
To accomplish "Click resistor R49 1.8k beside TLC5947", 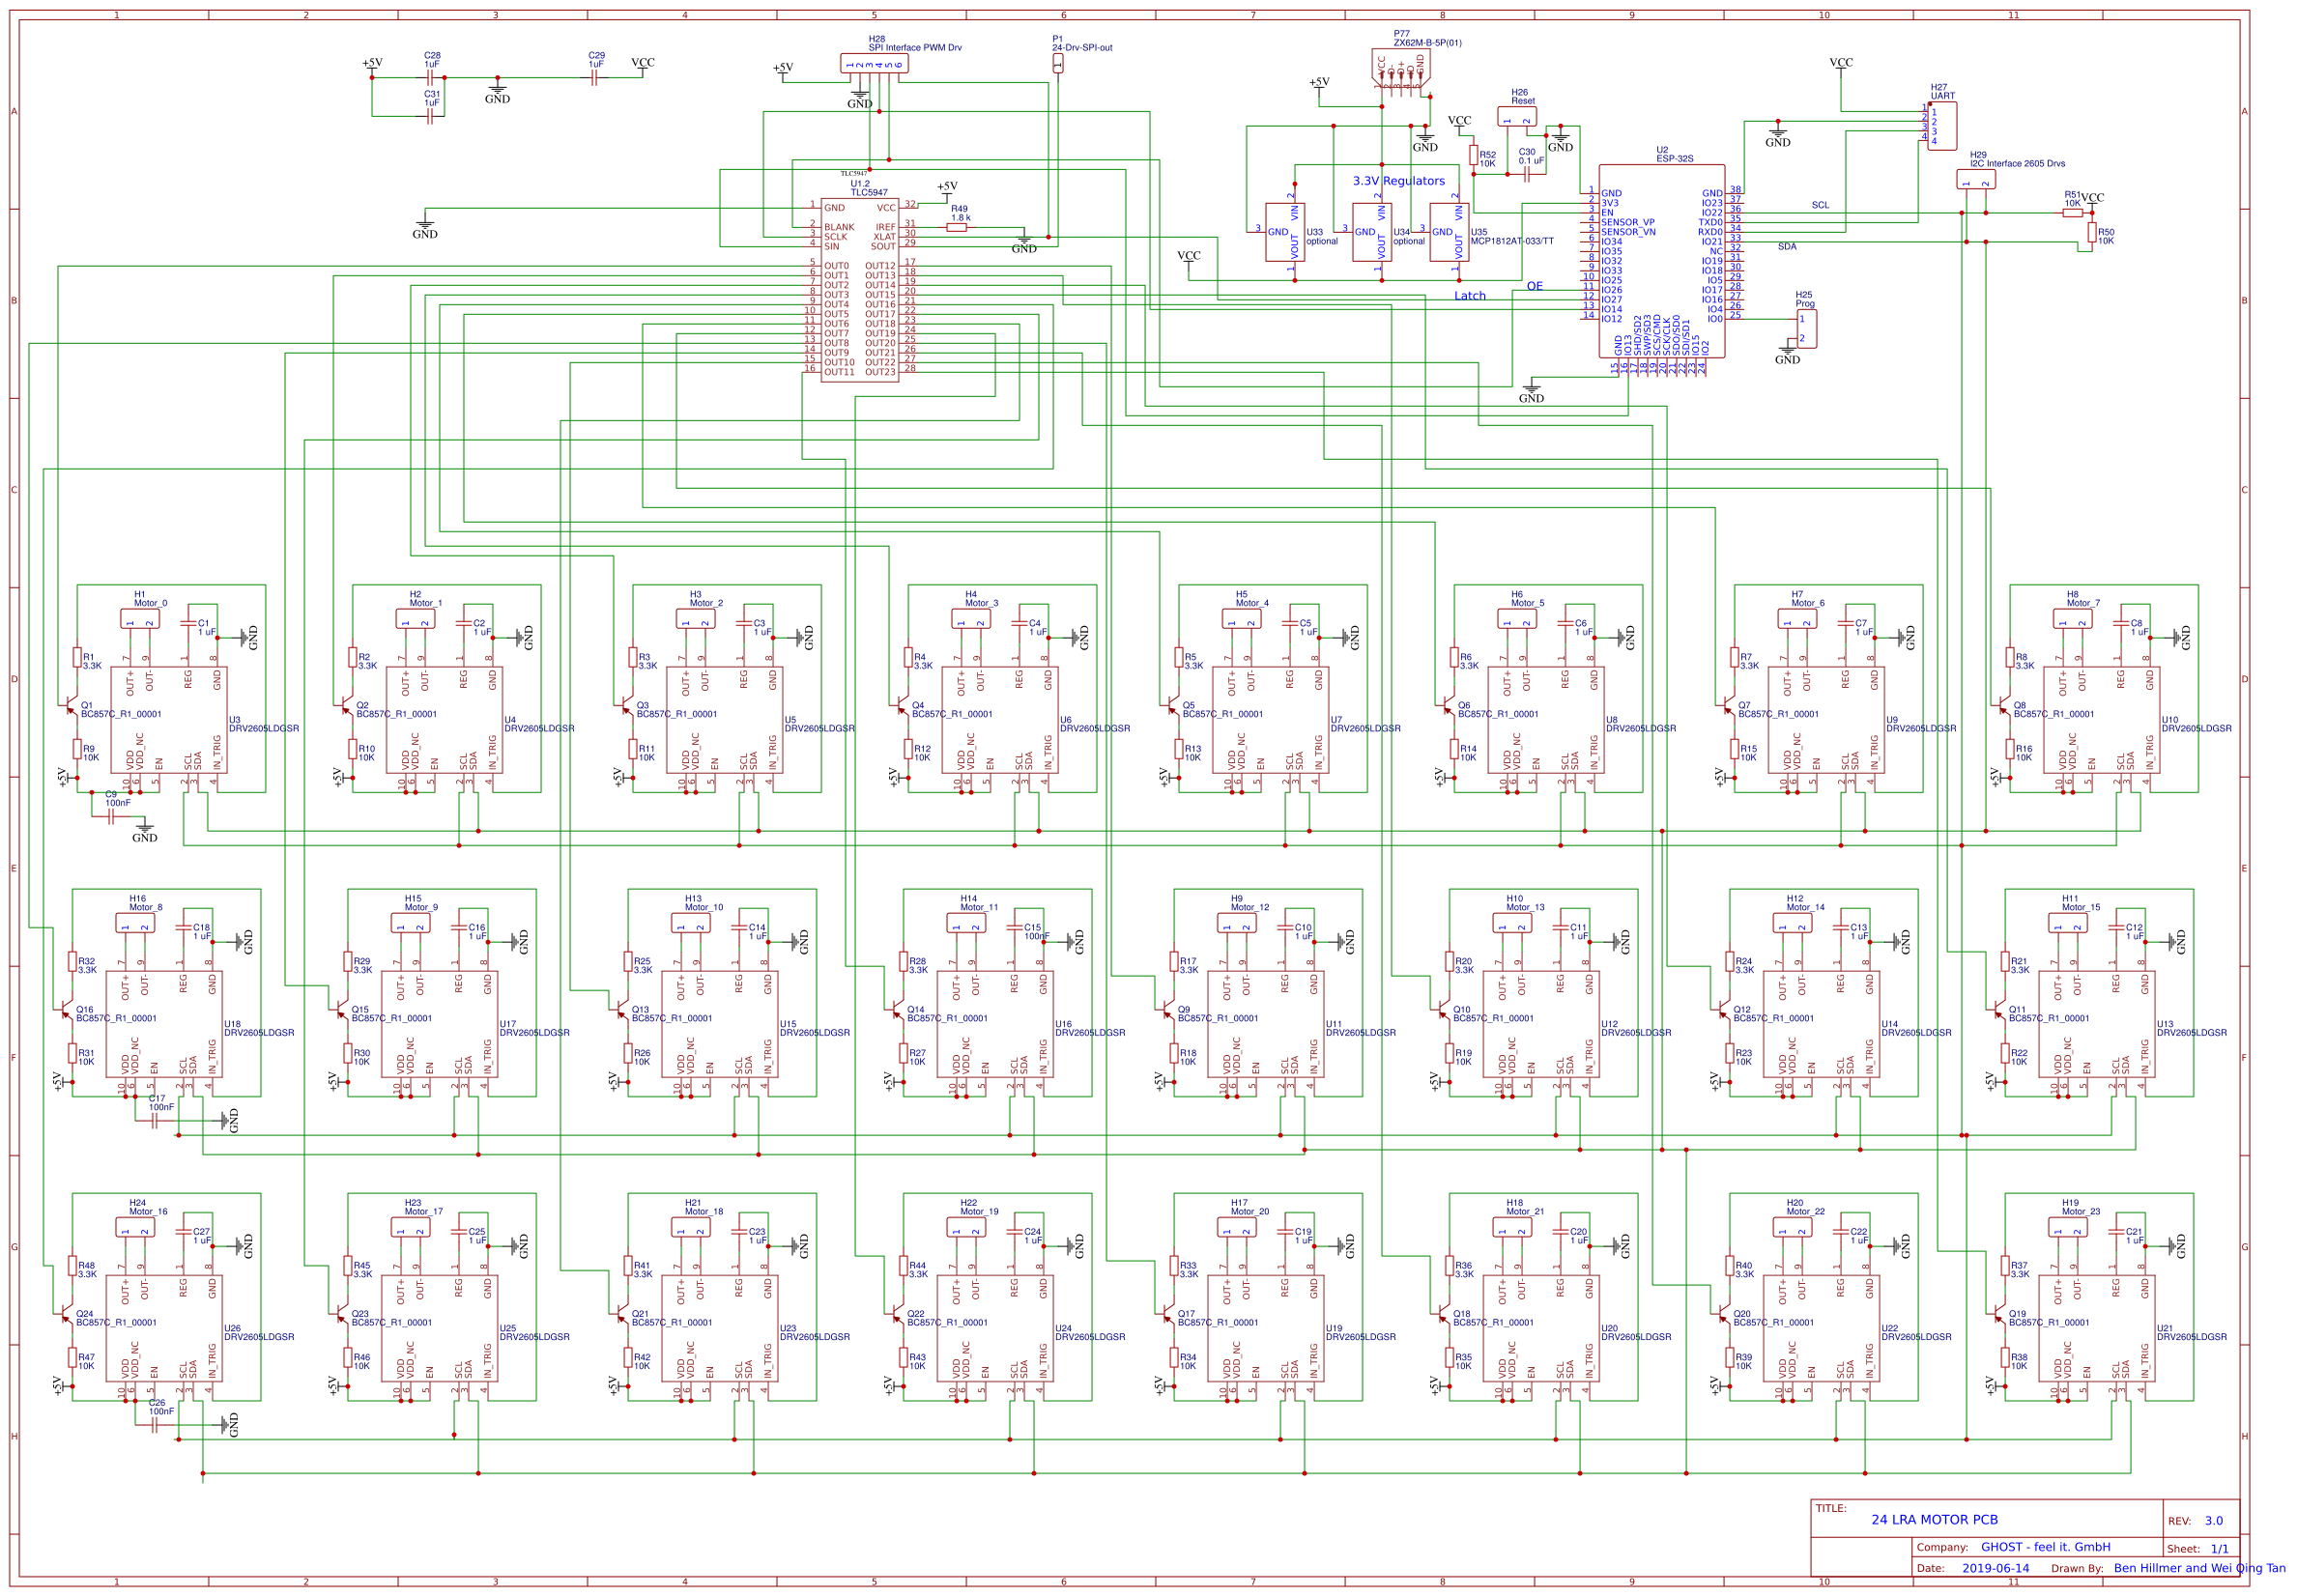I will [x=955, y=226].
